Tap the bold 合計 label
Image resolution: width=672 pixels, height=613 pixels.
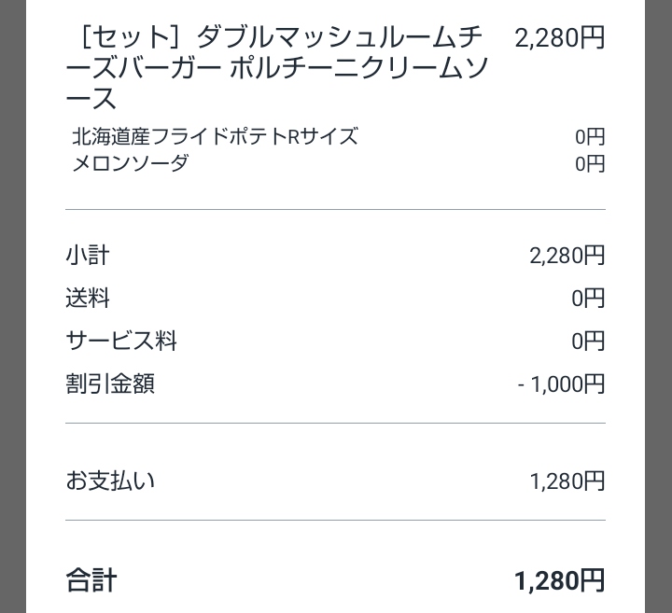click(91, 580)
